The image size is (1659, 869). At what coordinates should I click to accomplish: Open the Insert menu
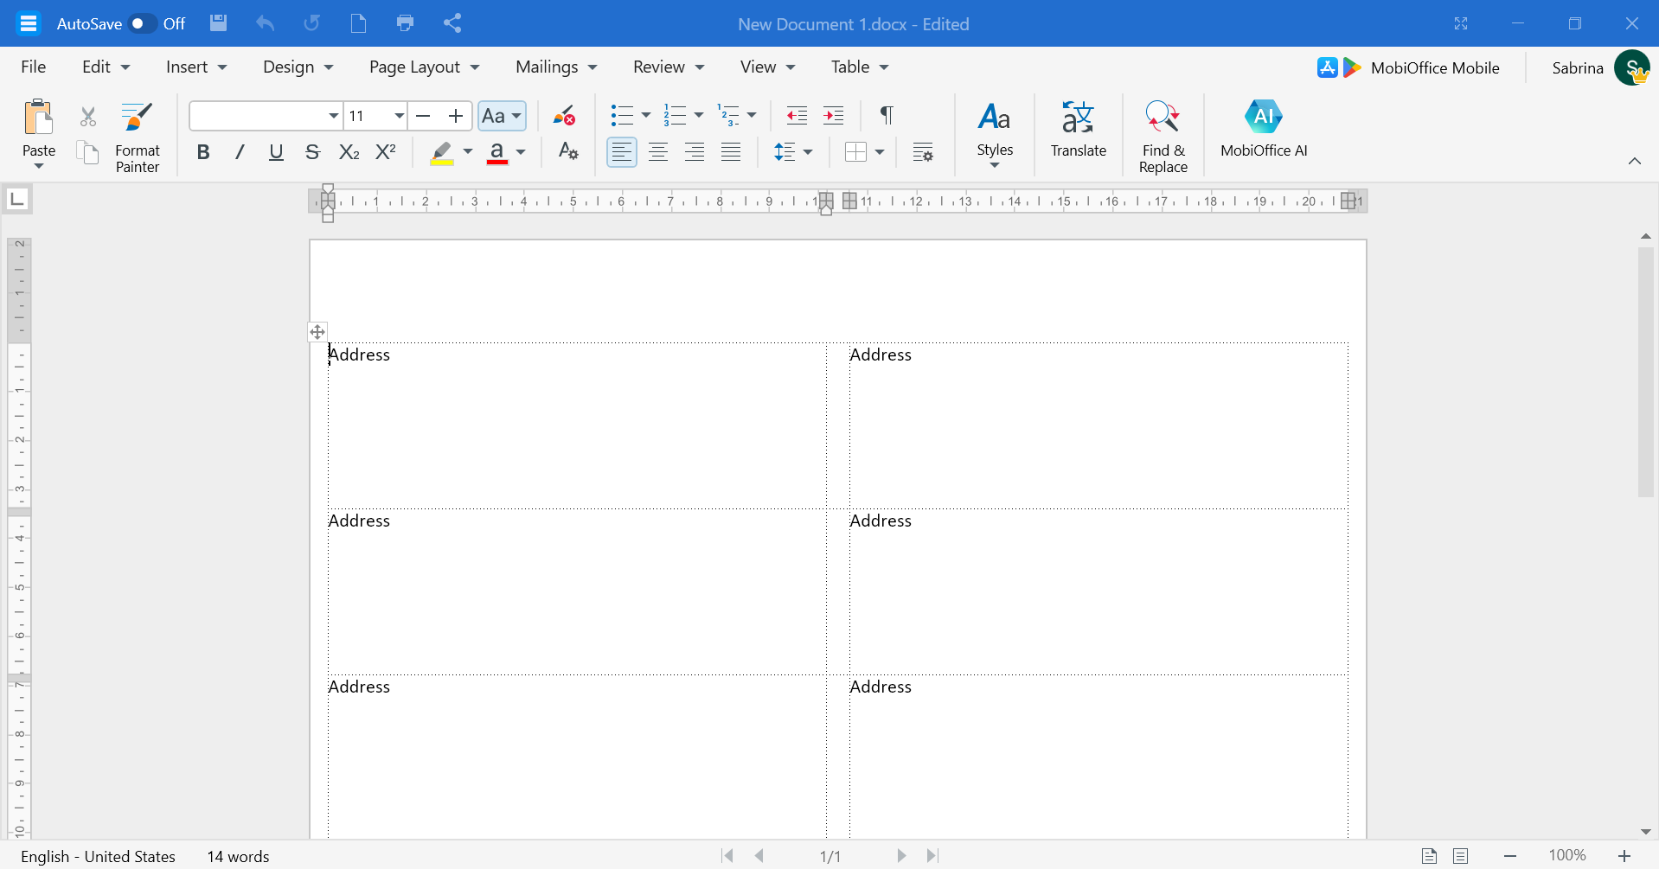click(x=196, y=67)
